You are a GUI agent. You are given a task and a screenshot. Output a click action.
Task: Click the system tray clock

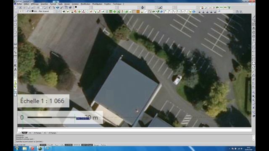pos(249,148)
